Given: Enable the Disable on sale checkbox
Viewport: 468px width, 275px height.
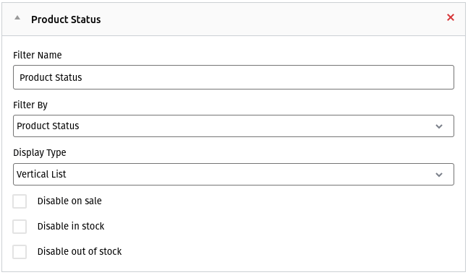Looking at the screenshot, I should coord(20,201).
